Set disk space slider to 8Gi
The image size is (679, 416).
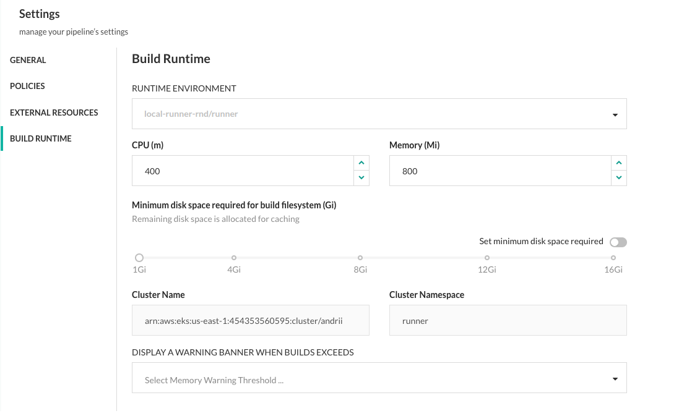360,258
